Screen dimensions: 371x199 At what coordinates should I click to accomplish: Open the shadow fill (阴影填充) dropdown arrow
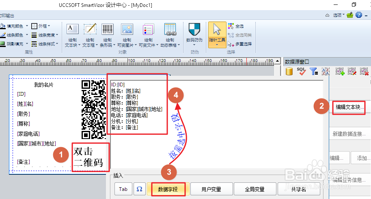[x=27, y=44]
